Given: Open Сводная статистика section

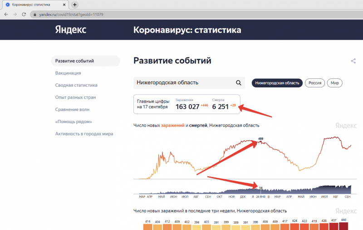Looking at the screenshot, I should (x=76, y=85).
